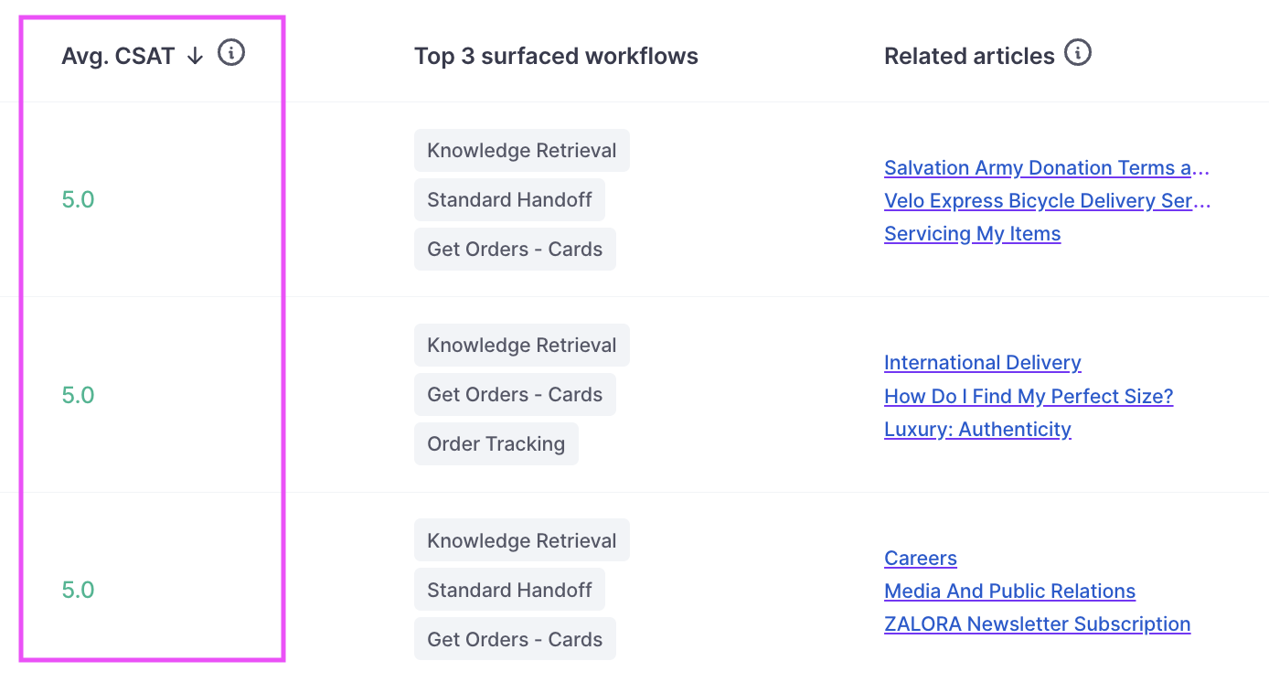The height and width of the screenshot is (682, 1269).
Task: Open the Luxury: Authenticity article
Action: (x=977, y=429)
